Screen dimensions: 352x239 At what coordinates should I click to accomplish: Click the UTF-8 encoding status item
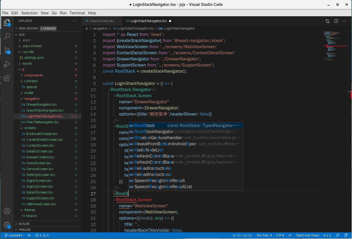click(280, 235)
